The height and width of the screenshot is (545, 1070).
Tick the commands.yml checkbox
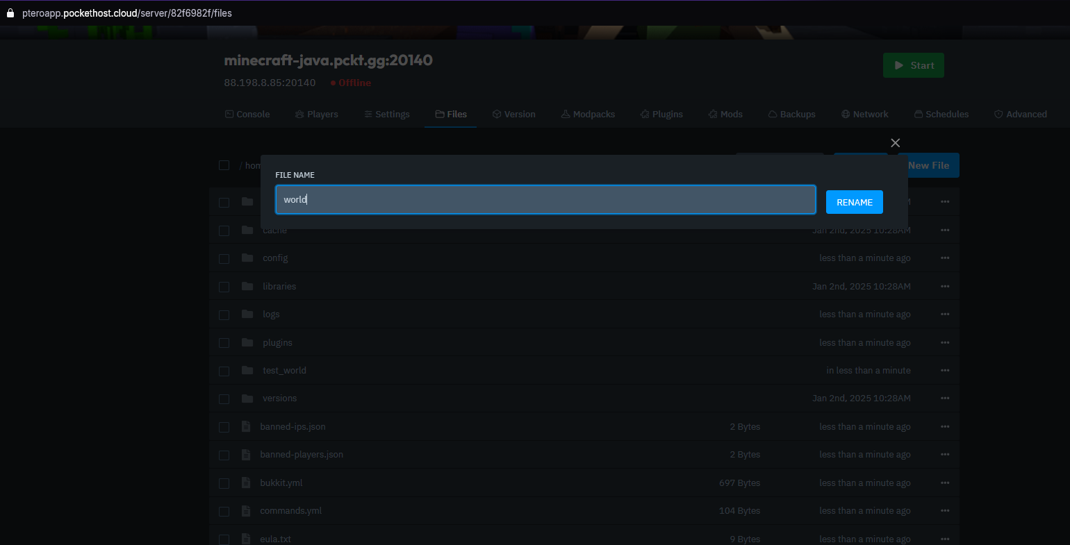coord(224,512)
